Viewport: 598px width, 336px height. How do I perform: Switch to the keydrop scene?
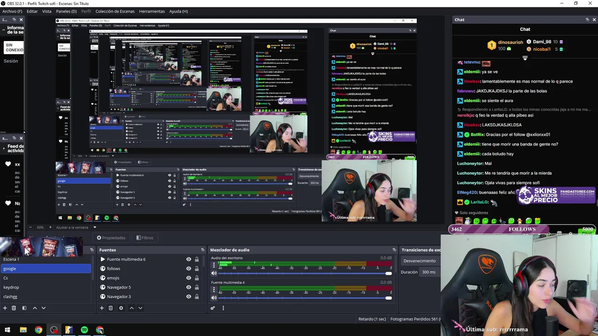click(x=45, y=287)
